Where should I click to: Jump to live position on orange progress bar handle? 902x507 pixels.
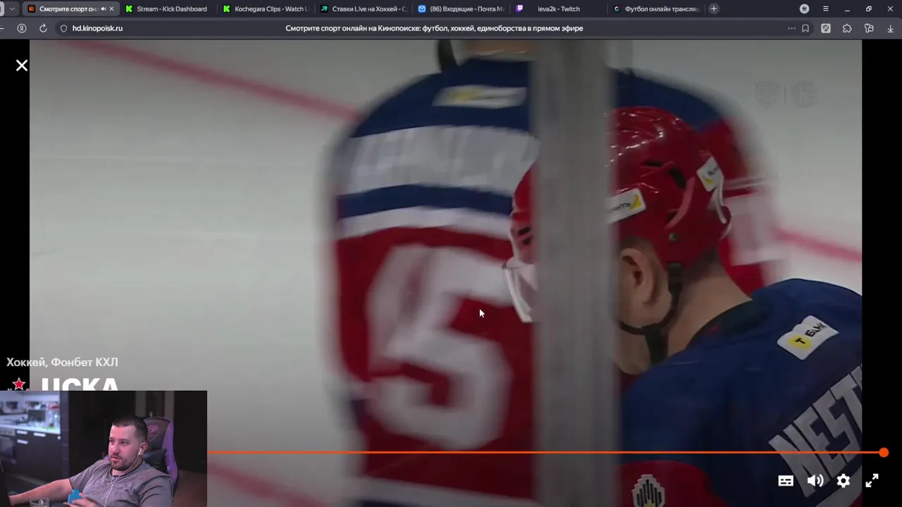point(884,453)
